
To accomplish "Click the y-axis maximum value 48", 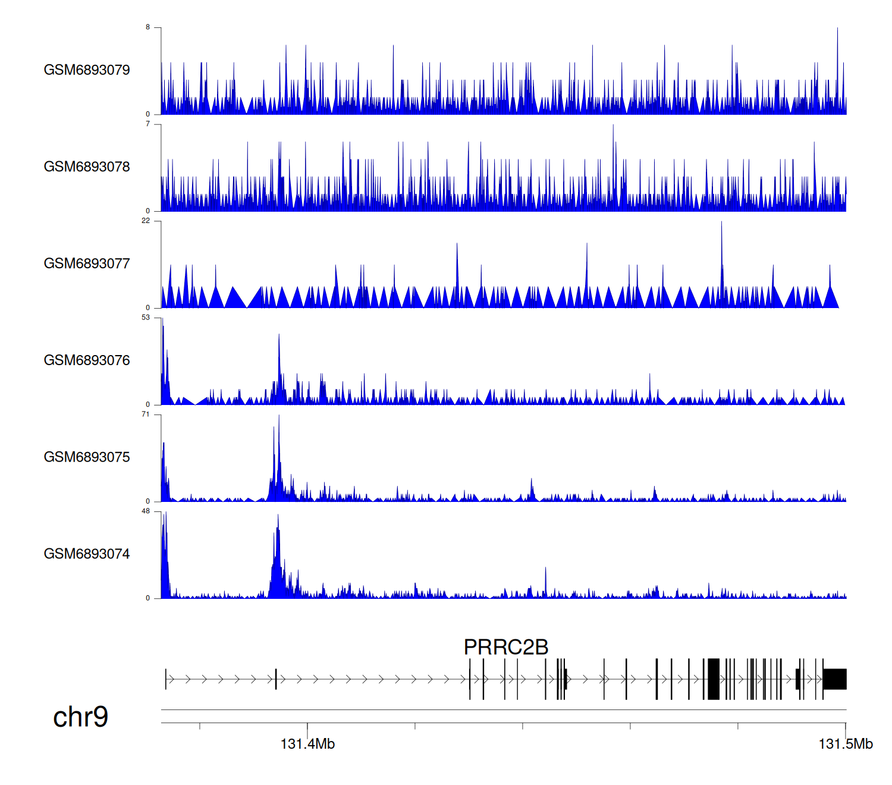I will [x=146, y=511].
